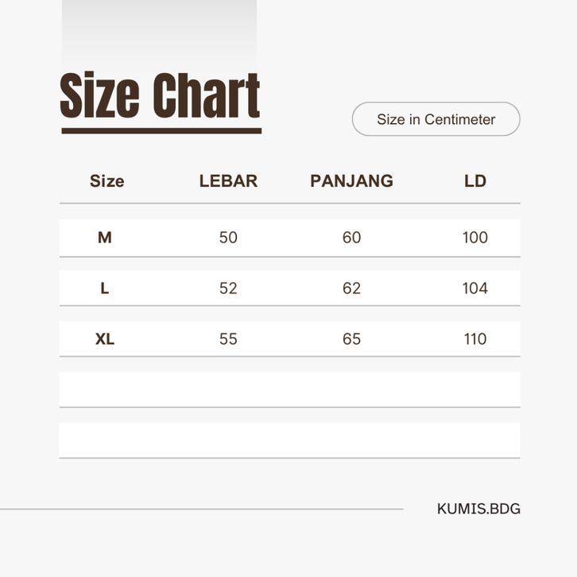Select LD value 104 in the L row
This screenshot has width=577, height=577.
474,288
